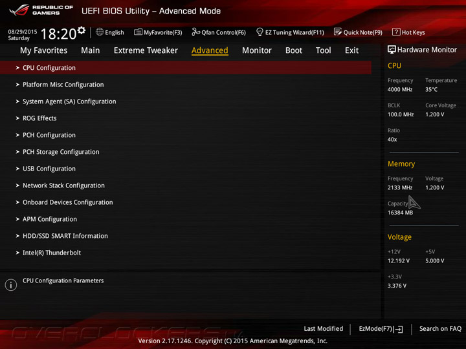Click the 3.376 V reading

(397, 286)
